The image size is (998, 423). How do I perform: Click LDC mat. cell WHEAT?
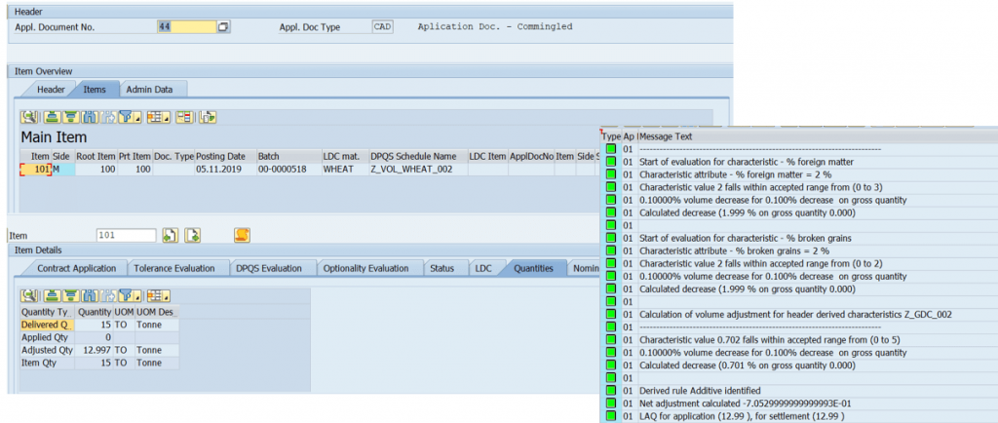(x=344, y=170)
